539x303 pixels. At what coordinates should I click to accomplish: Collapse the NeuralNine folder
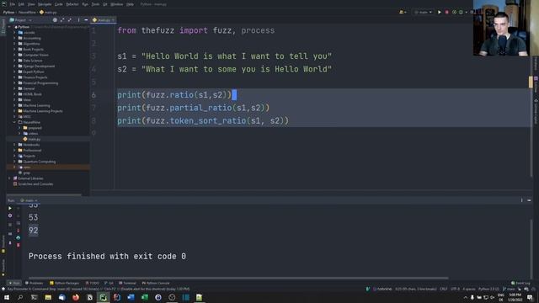14,122
